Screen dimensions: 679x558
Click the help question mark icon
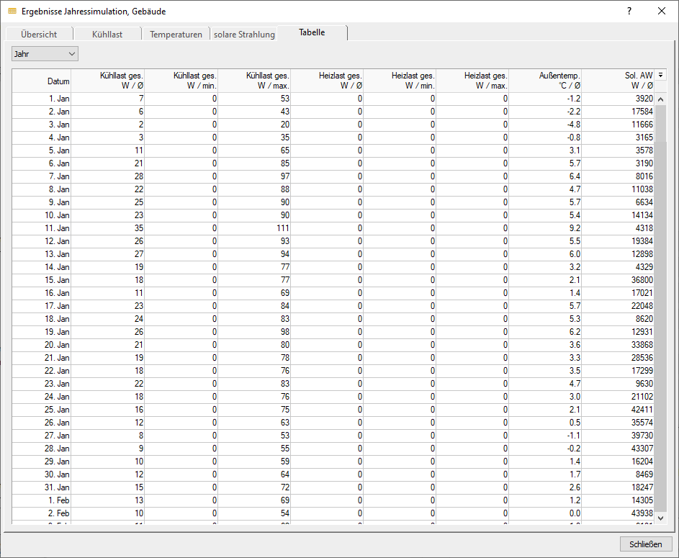(x=629, y=12)
